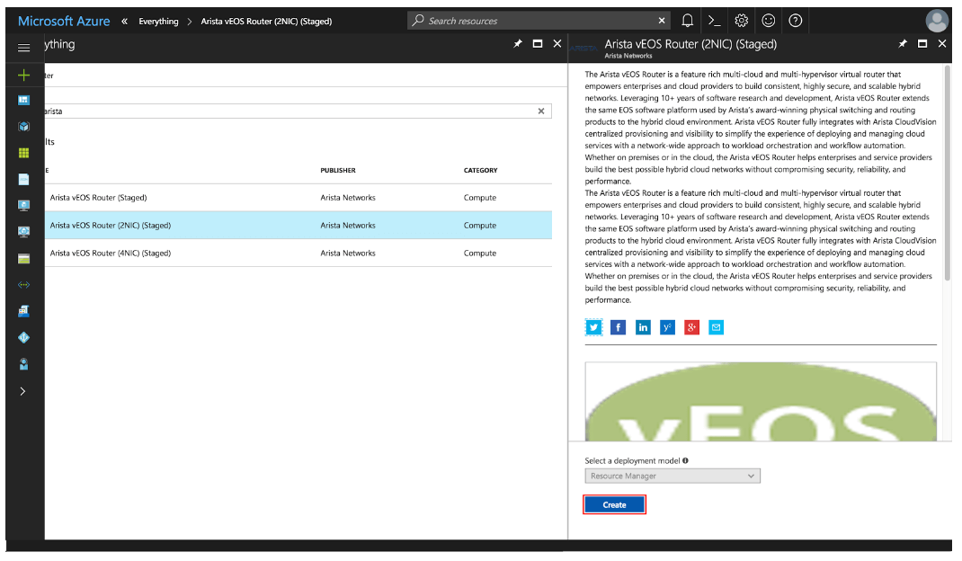Viewport: 962px width, 561px height.
Task: Open the Resource Manager deployment model dropdown
Action: coord(673,476)
